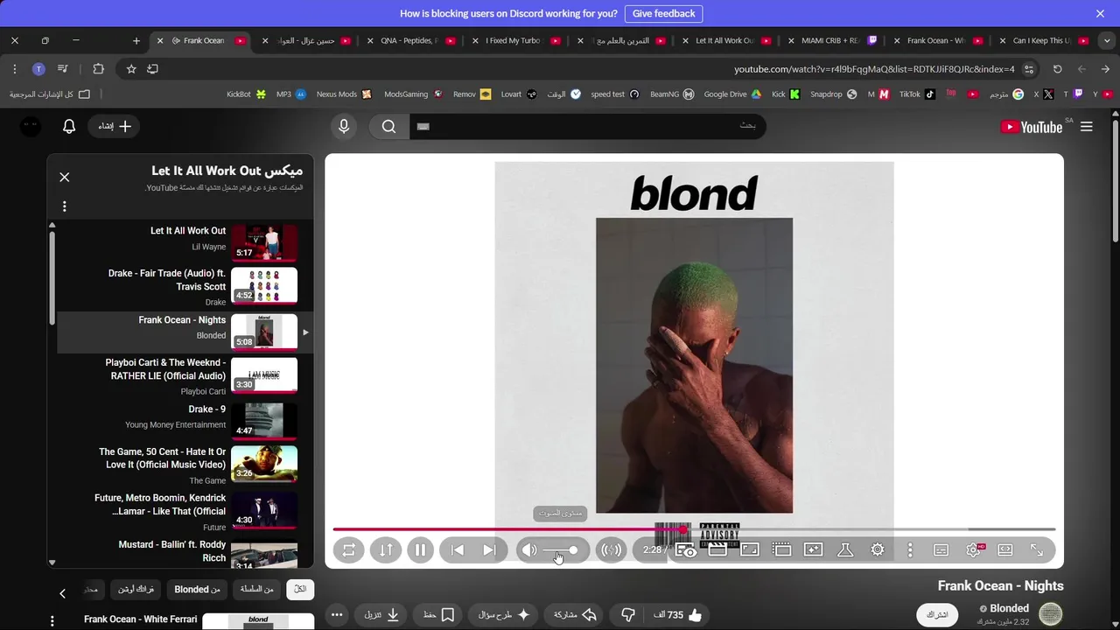Click the dotted-rectangle player icon
Viewport: 1120px width, 630px height.
coord(781,550)
